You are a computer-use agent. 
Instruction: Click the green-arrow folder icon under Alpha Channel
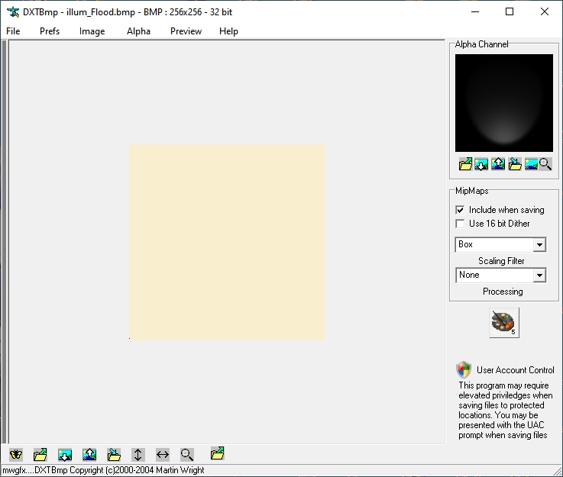click(x=465, y=164)
